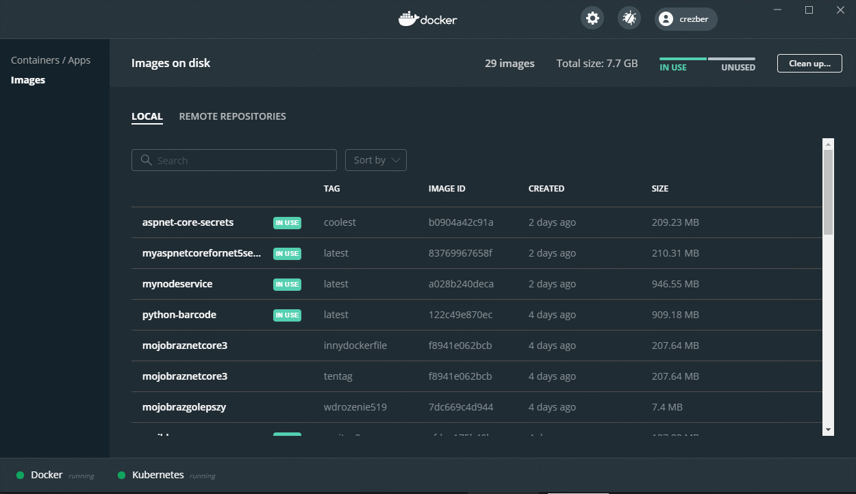Click the 946.55 MB size value
The height and width of the screenshot is (494, 856).
[x=675, y=284]
